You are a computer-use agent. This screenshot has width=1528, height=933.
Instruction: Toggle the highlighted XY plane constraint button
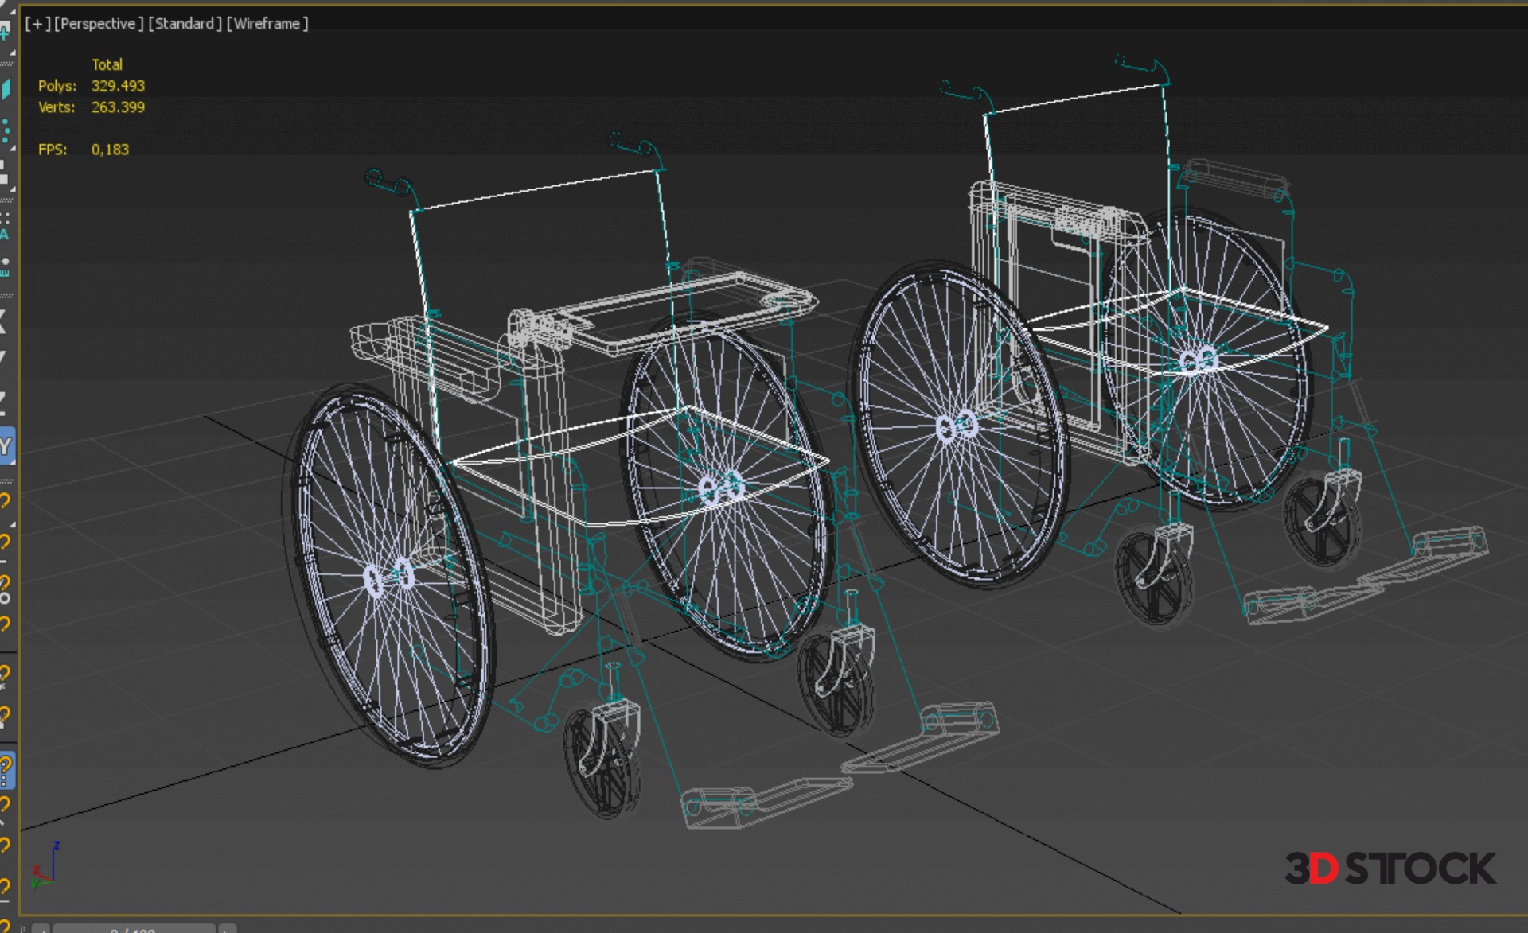[6, 446]
